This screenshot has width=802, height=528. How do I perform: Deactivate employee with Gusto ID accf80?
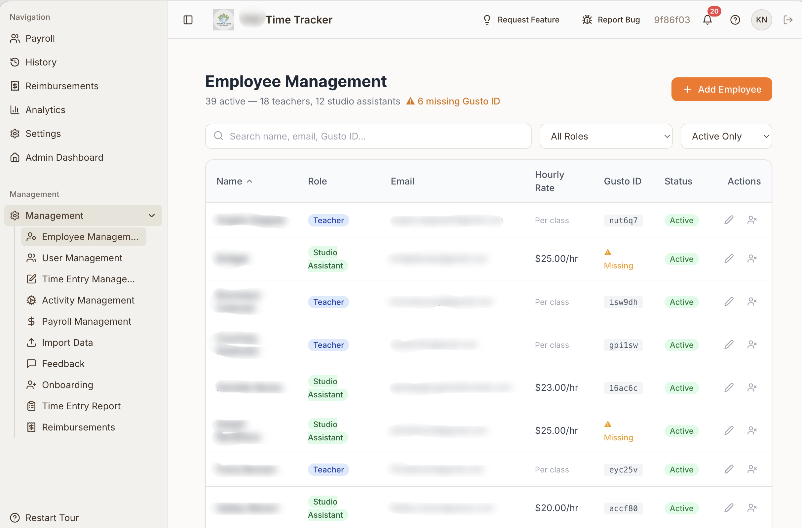pos(752,508)
